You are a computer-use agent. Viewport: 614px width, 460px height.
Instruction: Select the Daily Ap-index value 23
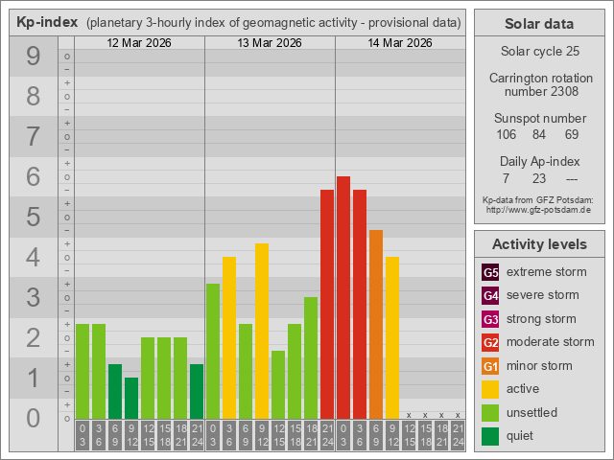coord(538,178)
